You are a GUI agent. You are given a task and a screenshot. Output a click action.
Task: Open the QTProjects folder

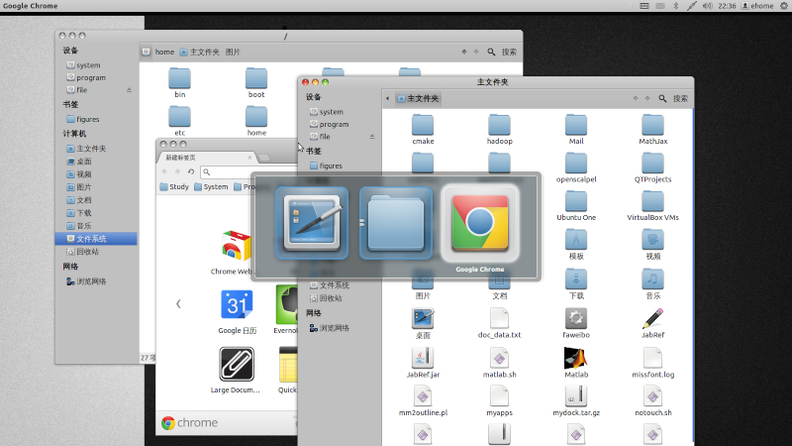653,167
